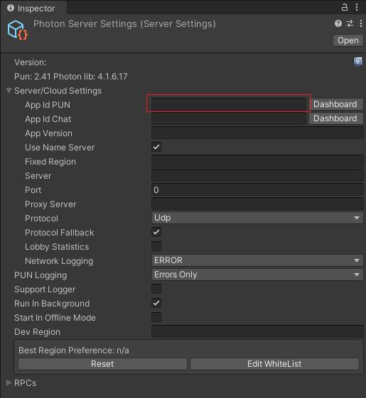The width and height of the screenshot is (366, 398).
Task: Collapse the Server/Cloud Settings foldout
Action: pyautogui.click(x=9, y=91)
